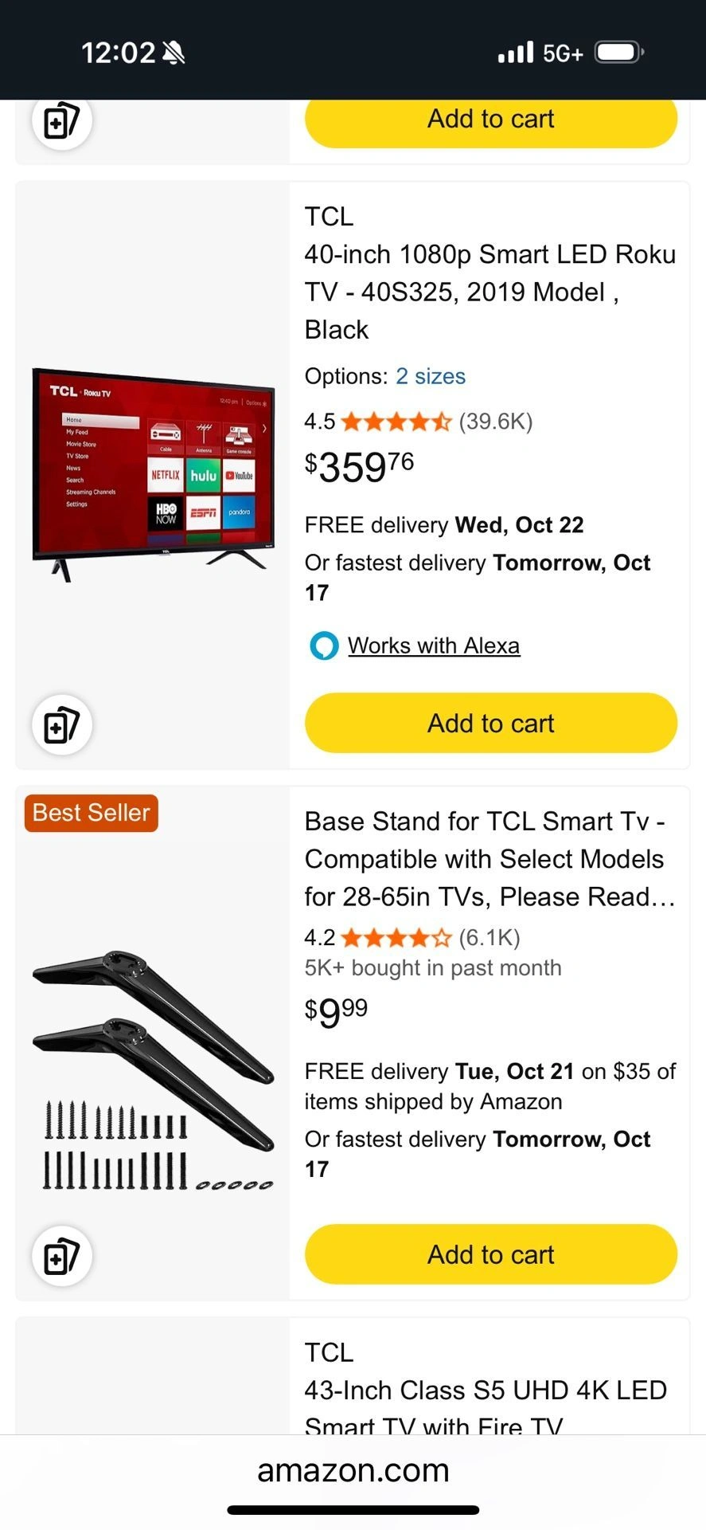Tap the add-to-list icon beside TCL 40-inch TV
The height and width of the screenshot is (1530, 706).
[x=62, y=725]
